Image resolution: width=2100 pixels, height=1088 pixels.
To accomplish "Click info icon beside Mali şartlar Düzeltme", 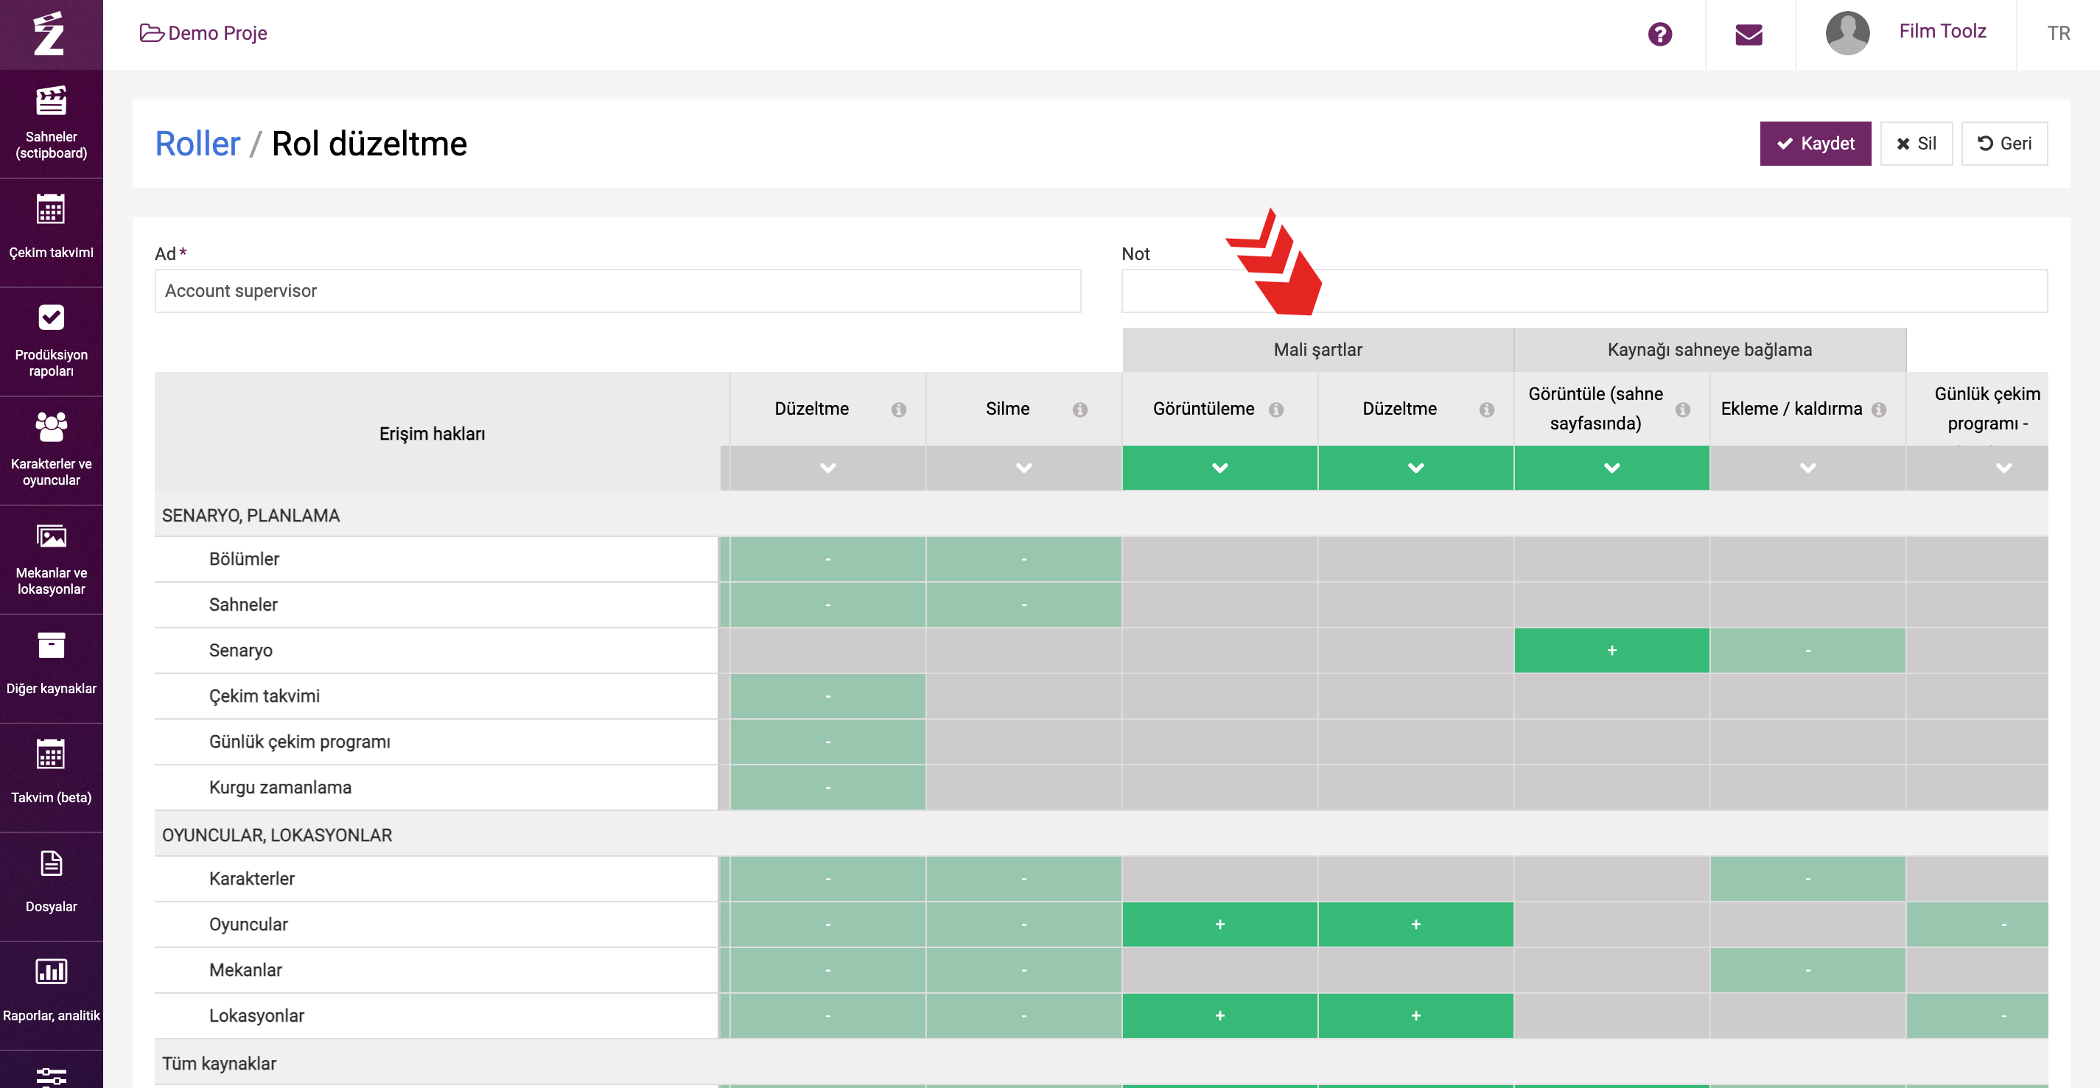I will 1486,409.
